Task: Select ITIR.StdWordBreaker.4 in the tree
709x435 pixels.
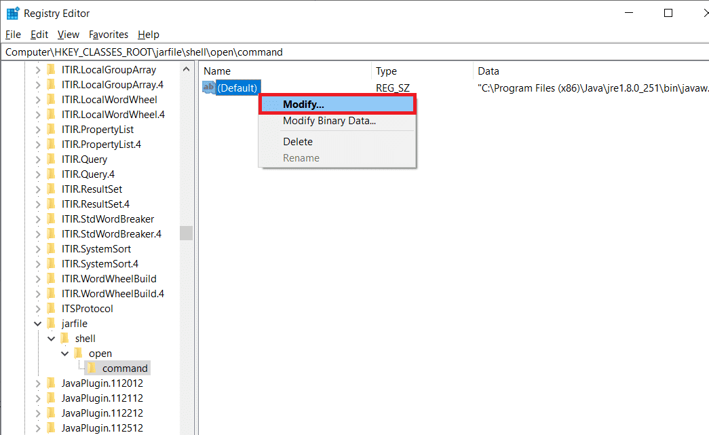Action: (x=111, y=233)
